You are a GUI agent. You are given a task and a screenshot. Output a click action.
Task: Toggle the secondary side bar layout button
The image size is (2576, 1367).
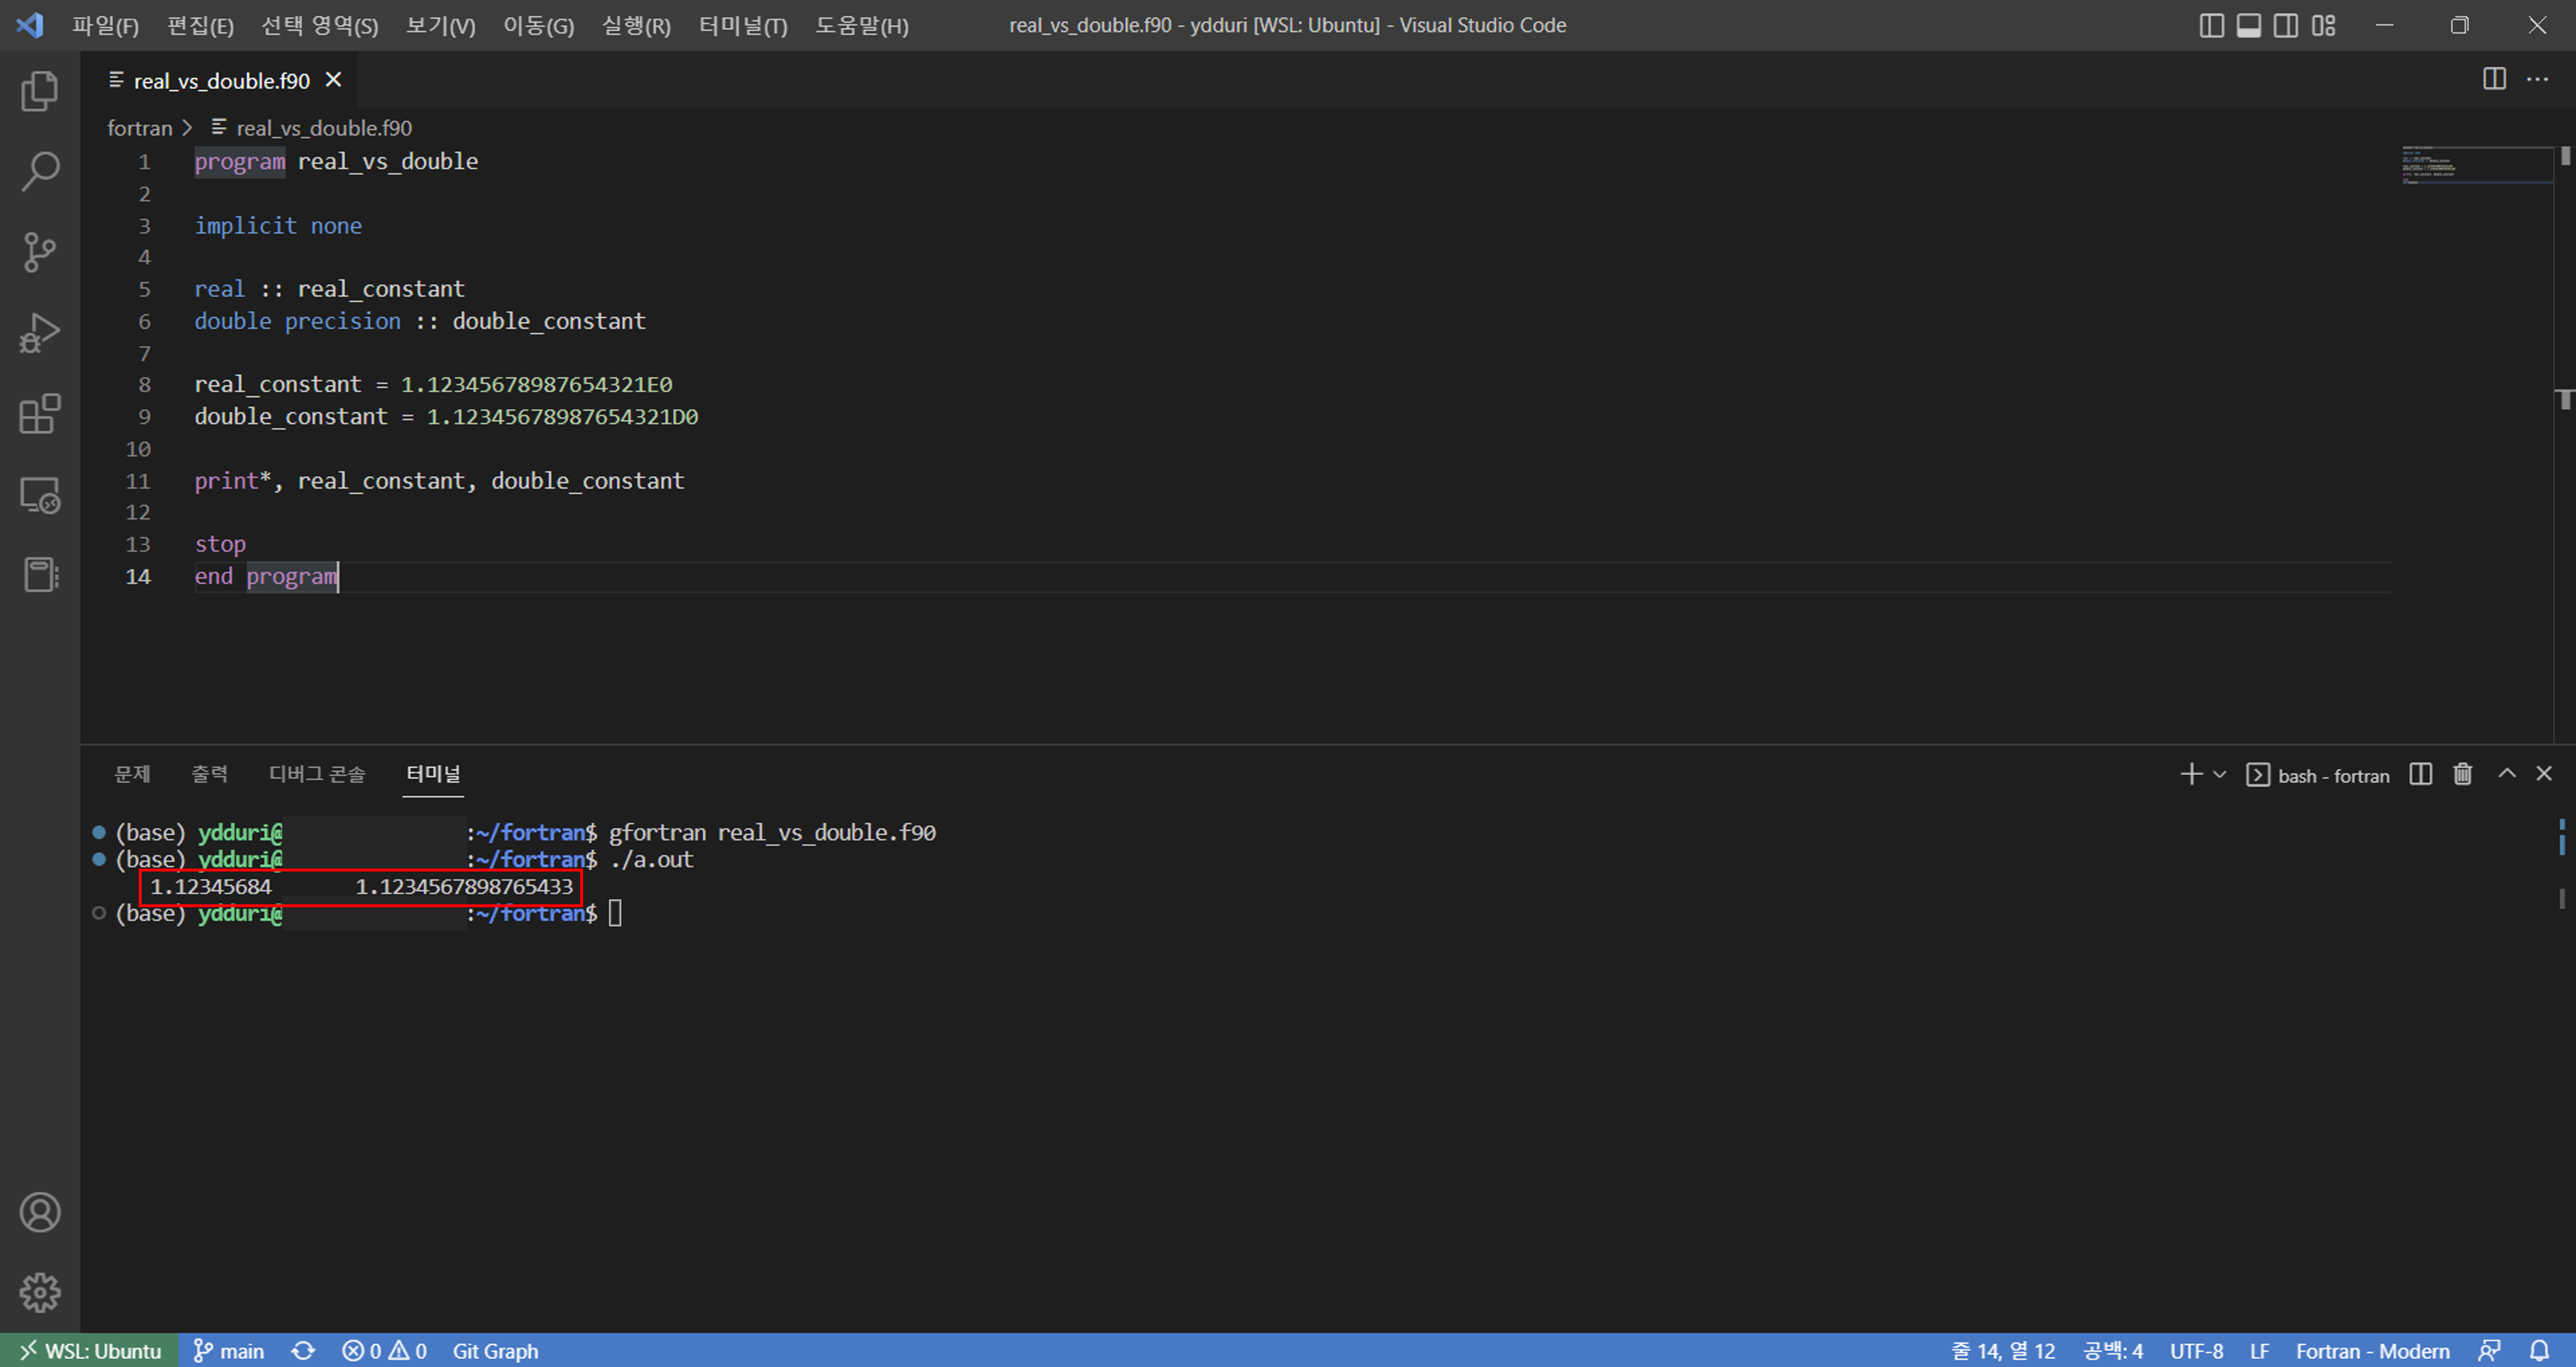tap(2286, 25)
